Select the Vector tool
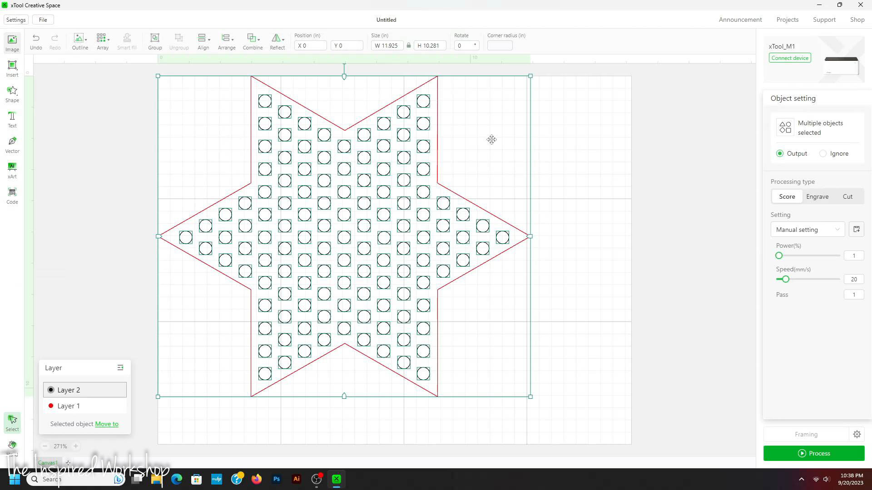The height and width of the screenshot is (490, 872). point(12,144)
